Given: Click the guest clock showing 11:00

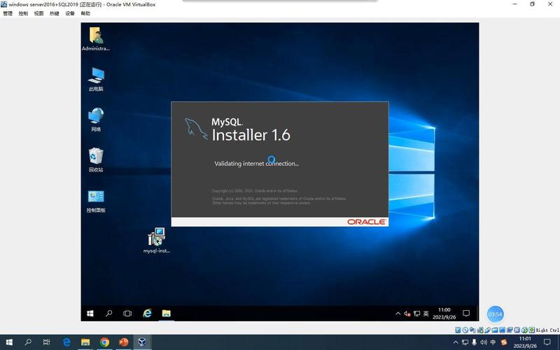Looking at the screenshot, I should [444, 314].
